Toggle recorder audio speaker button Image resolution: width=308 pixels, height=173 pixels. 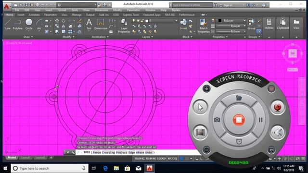[278, 133]
